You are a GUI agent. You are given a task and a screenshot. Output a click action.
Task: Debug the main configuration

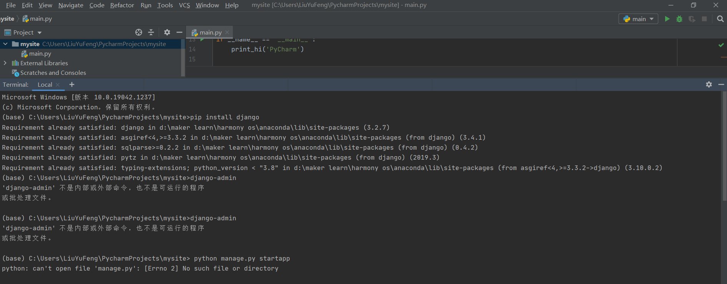pyautogui.click(x=679, y=19)
